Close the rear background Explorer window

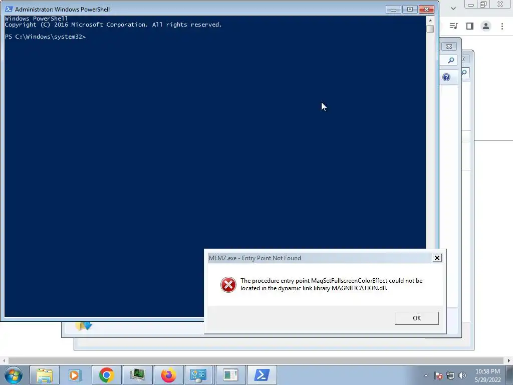[464, 59]
